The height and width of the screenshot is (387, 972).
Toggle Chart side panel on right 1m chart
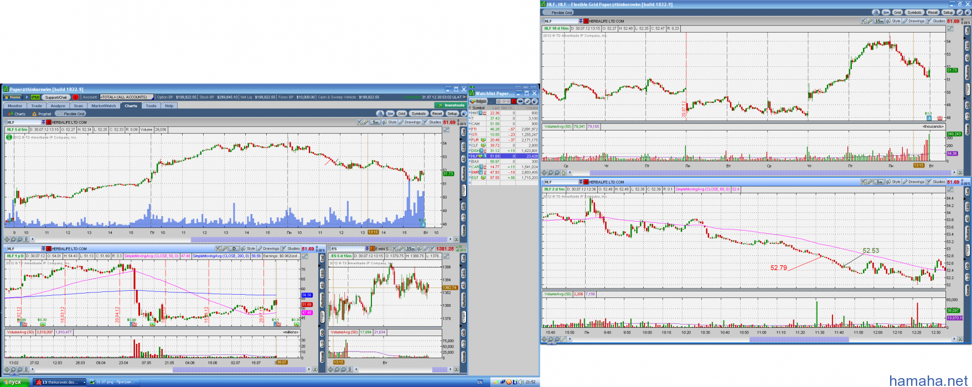968,250
